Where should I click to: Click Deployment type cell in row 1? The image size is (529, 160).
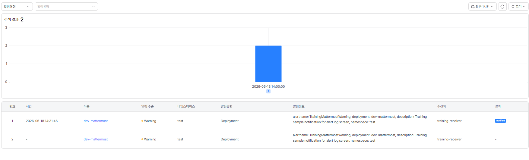click(230, 121)
